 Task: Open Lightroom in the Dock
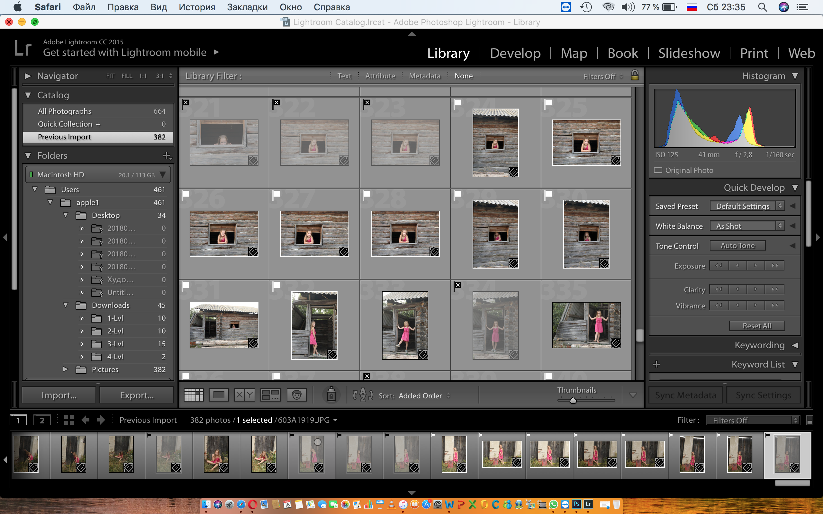[588, 504]
